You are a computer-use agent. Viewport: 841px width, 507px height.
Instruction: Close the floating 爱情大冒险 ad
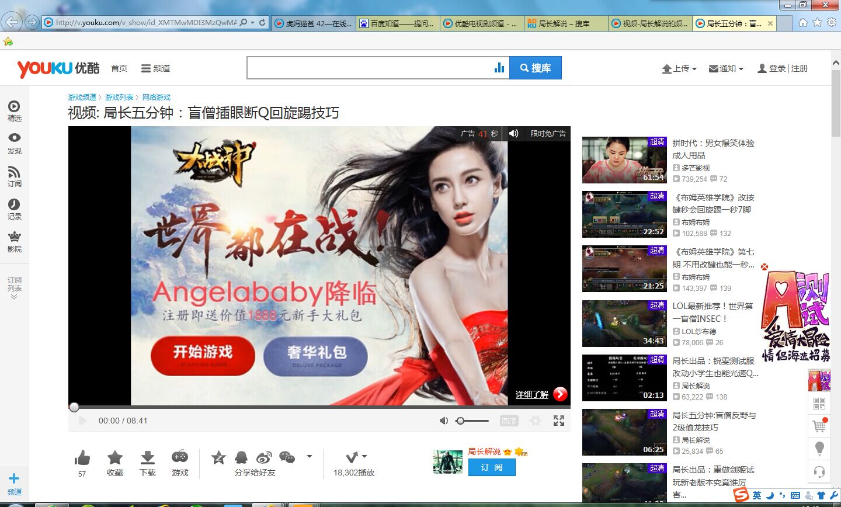point(764,267)
